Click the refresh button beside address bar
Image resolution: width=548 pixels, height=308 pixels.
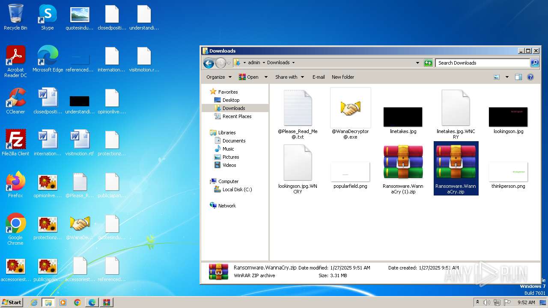pos(428,63)
